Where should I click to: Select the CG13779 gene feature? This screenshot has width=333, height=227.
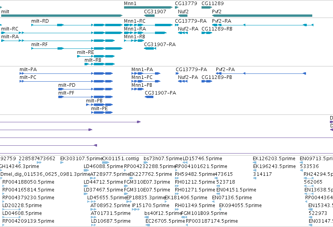[177, 7]
